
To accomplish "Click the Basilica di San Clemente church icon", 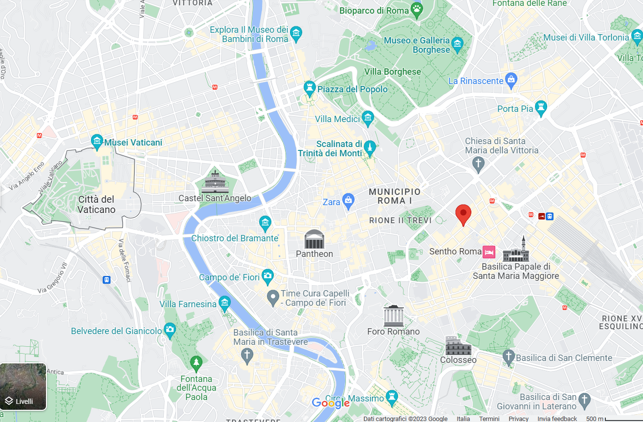I will [509, 357].
